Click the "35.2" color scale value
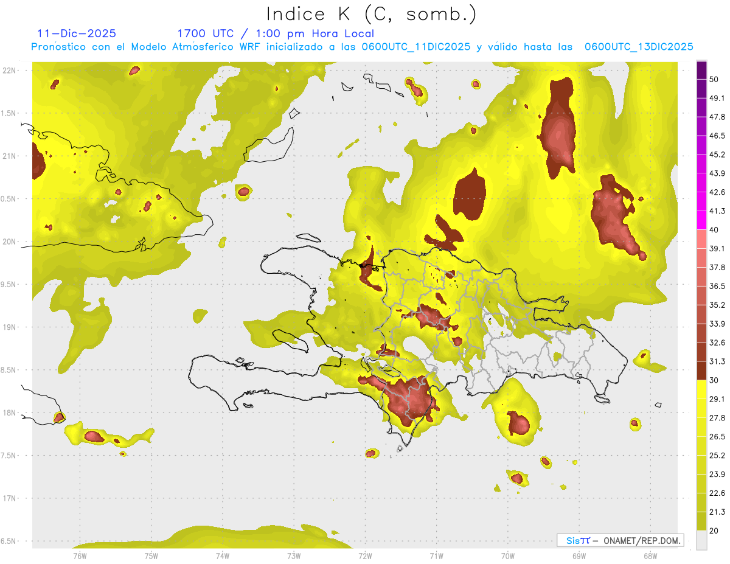Viewport: 730px width, 564px height. 717,305
